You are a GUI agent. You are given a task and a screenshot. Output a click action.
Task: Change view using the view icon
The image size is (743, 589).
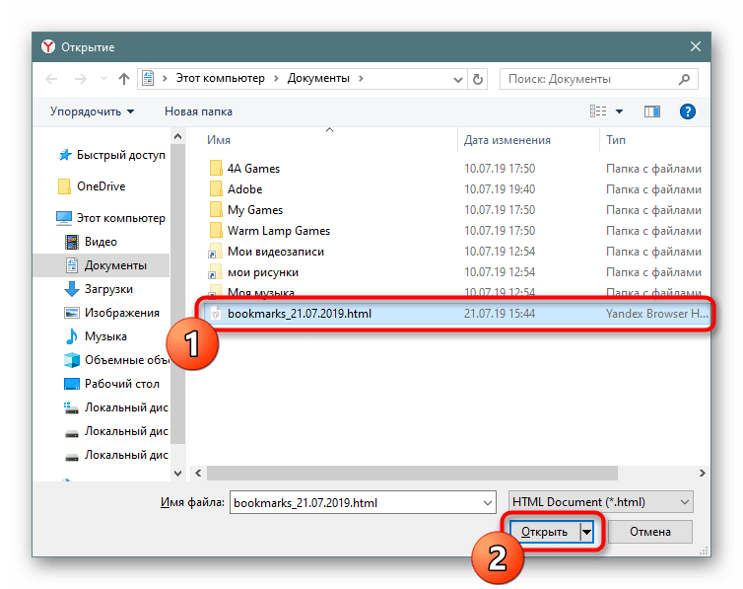pyautogui.click(x=598, y=111)
